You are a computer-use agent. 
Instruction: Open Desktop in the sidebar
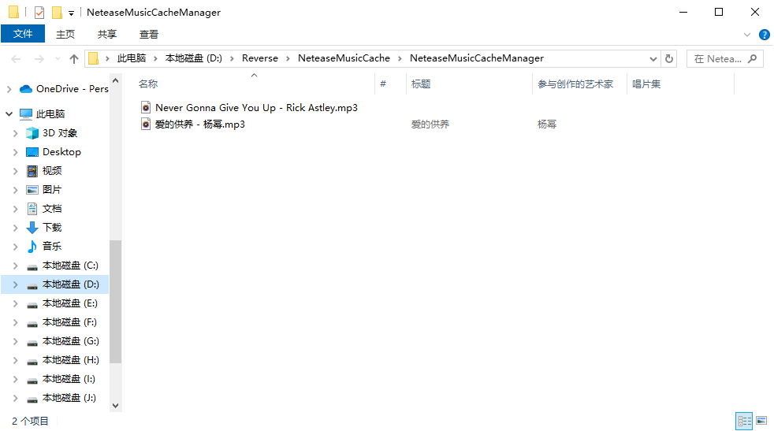point(61,152)
